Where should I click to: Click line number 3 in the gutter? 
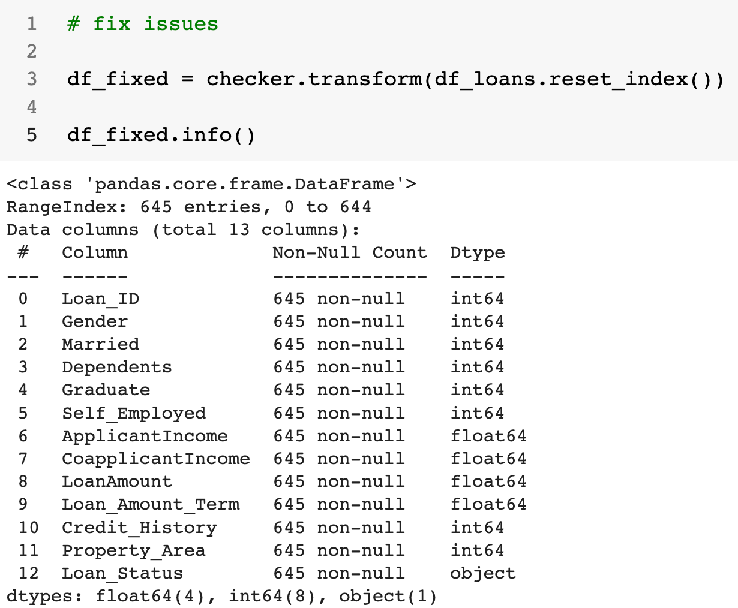pyautogui.click(x=32, y=79)
